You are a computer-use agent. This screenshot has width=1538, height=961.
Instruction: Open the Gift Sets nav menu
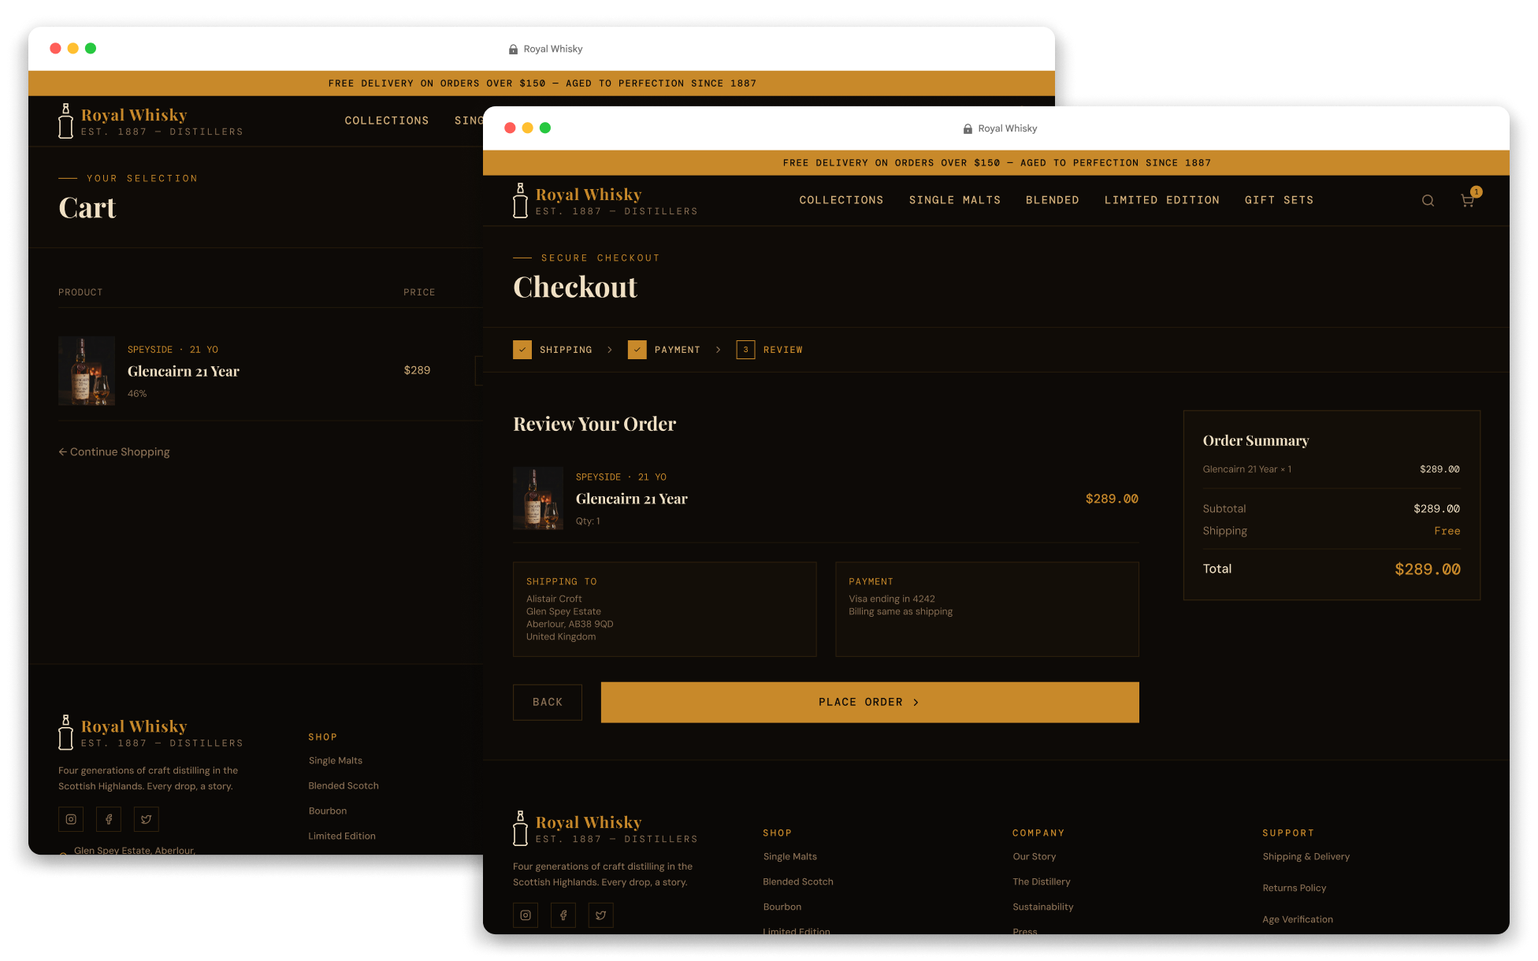coord(1280,200)
